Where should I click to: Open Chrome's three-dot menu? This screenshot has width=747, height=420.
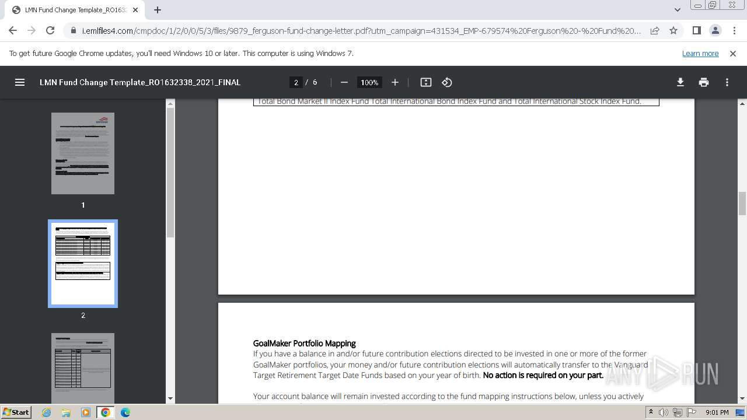pyautogui.click(x=734, y=30)
